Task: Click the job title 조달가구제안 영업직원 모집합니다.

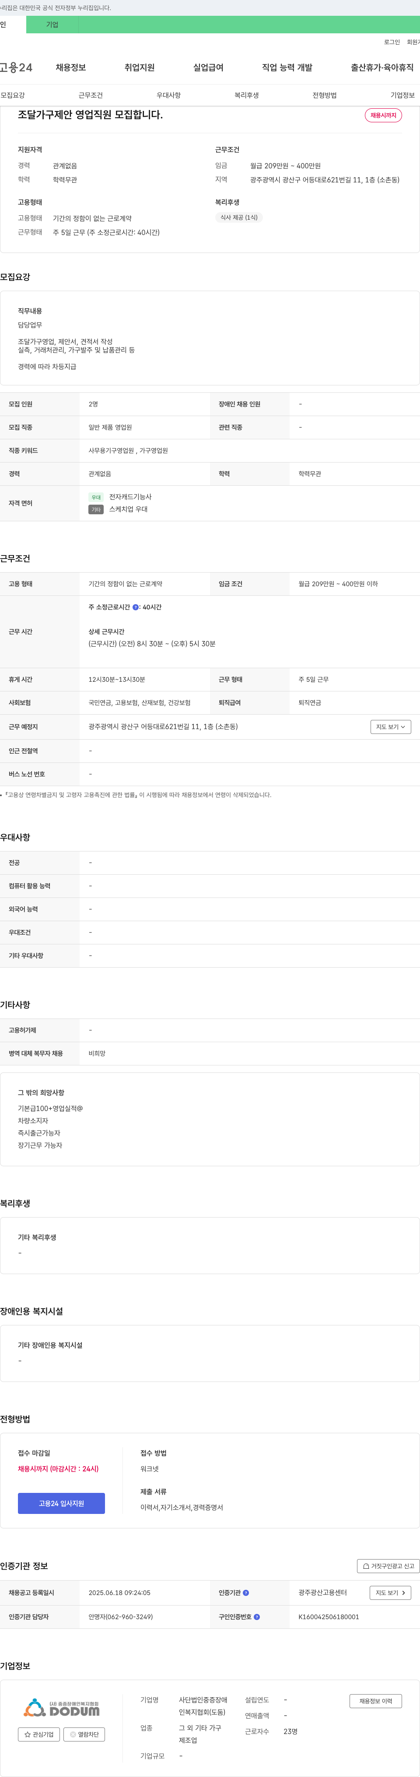Action: click(90, 114)
